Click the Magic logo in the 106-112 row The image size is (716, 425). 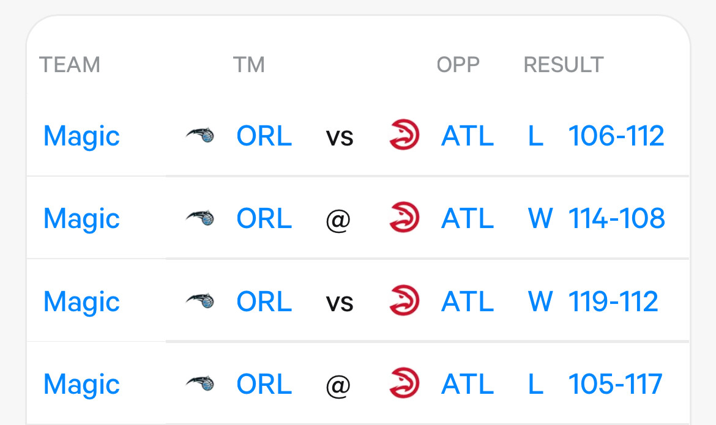(x=200, y=135)
